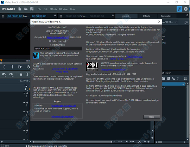
Task: Delete selection with the trash can
Action: click(21, 74)
